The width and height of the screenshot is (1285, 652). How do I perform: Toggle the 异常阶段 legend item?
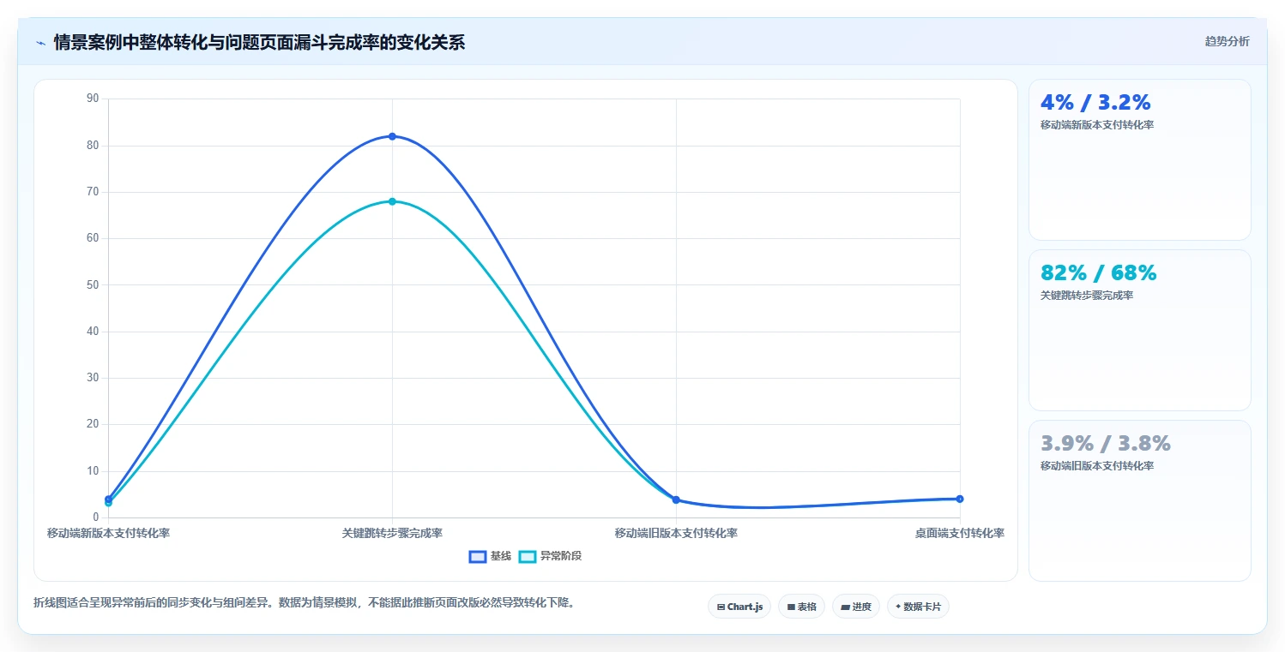click(551, 556)
